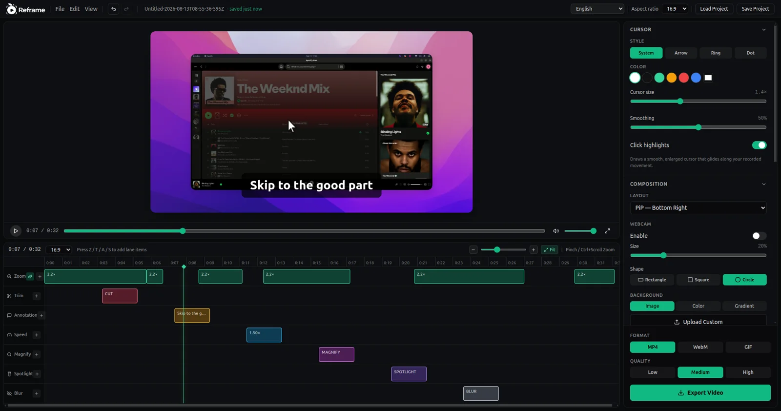Image resolution: width=781 pixels, height=411 pixels.
Task: Add item to the Magnify lane
Action: click(37, 354)
